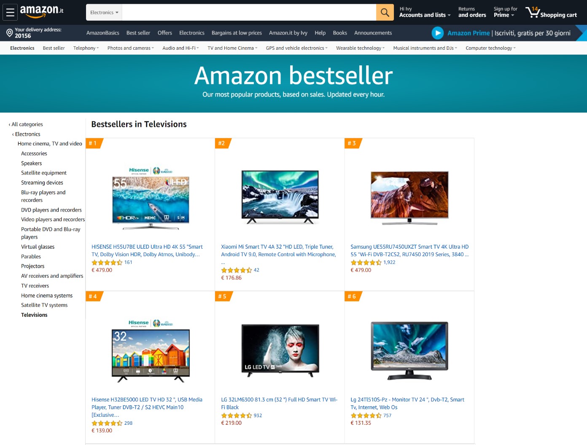Expand the Telephony submenu
This screenshot has height=445, width=587.
tap(86, 48)
